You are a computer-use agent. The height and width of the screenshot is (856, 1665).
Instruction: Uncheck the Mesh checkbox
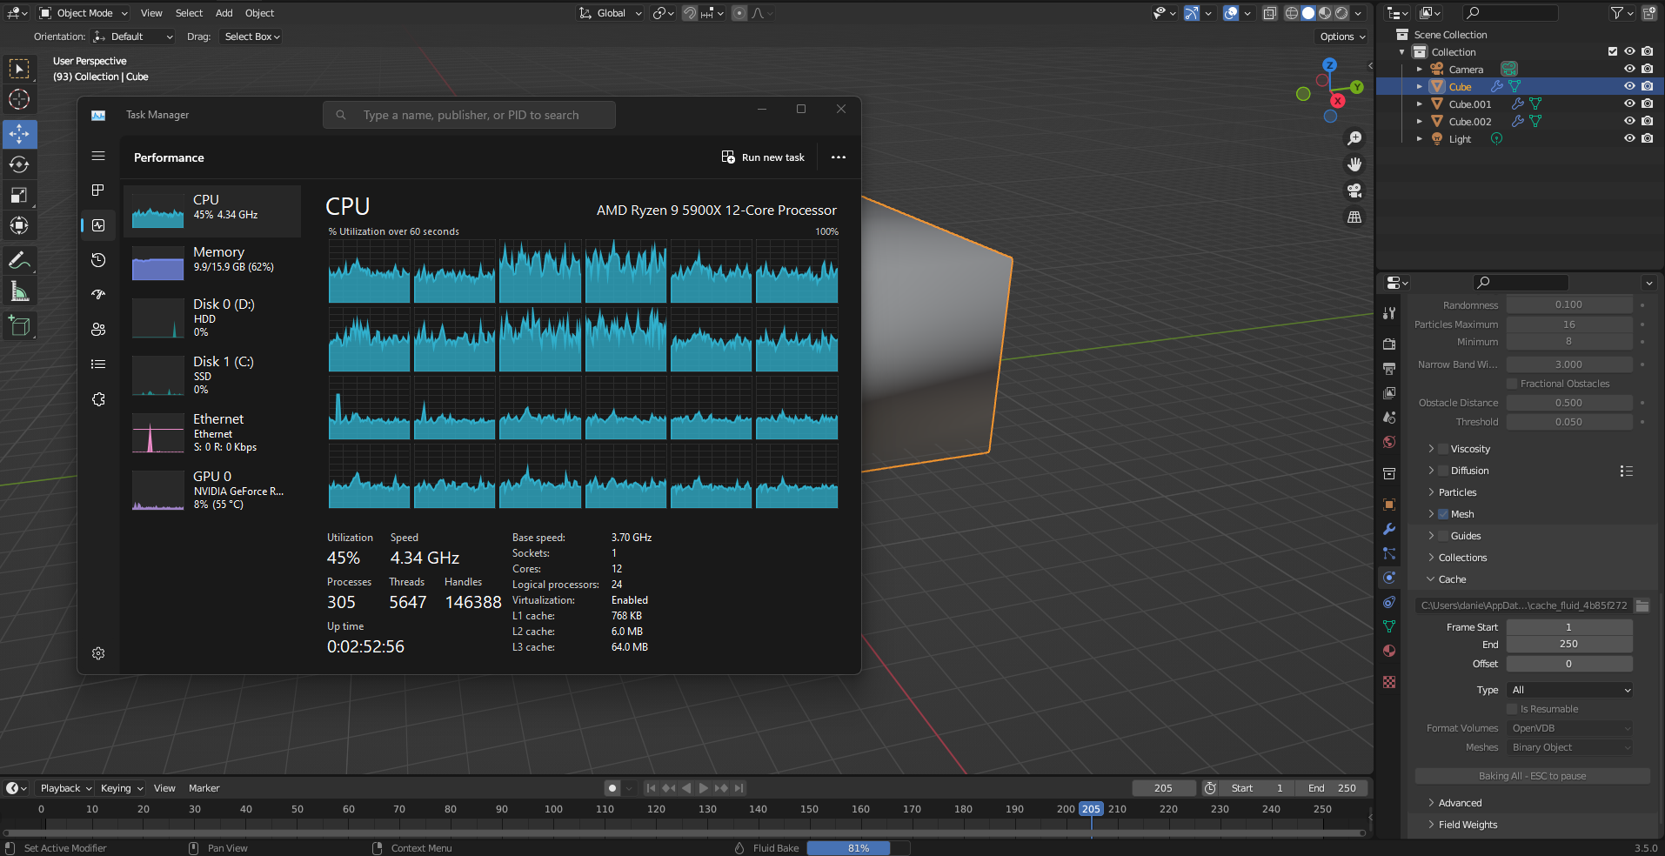click(x=1443, y=514)
